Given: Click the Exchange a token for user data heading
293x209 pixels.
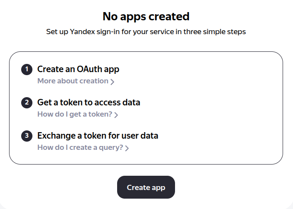Looking at the screenshot, I should pyautogui.click(x=98, y=136).
